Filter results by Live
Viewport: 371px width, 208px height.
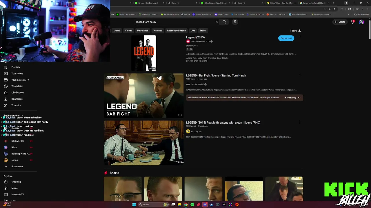[193, 31]
